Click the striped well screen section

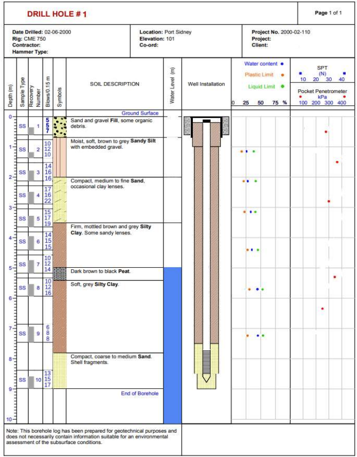(x=206, y=361)
